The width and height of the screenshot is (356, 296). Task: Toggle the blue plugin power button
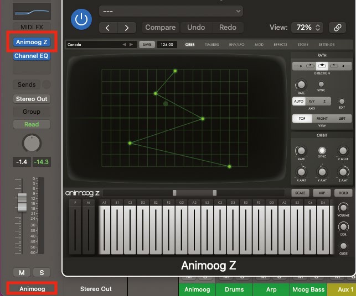[81, 19]
